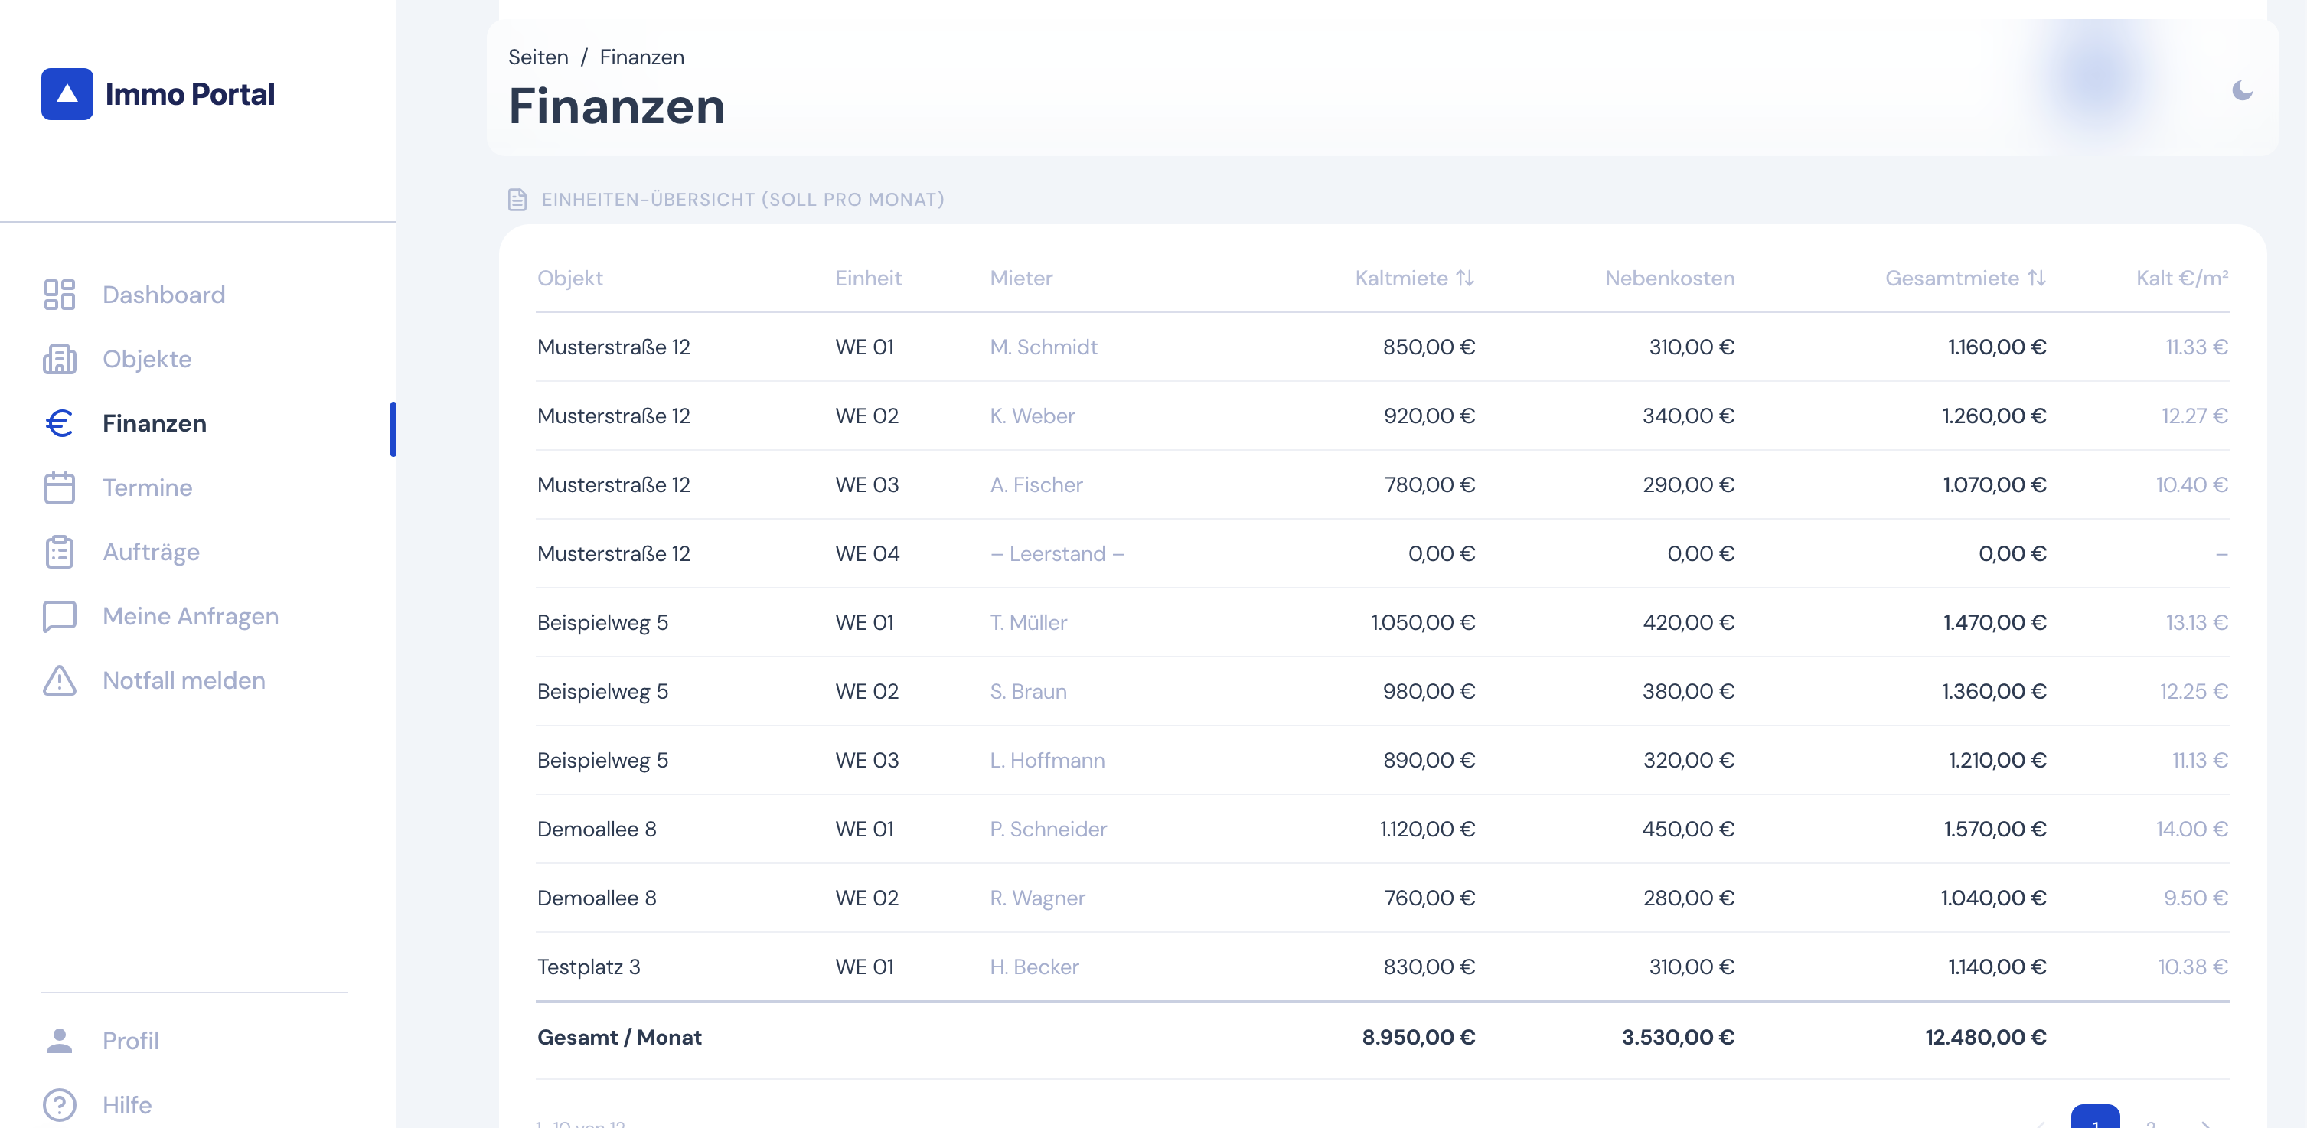
Task: Click the Profil user icon
Action: pyautogui.click(x=59, y=1040)
